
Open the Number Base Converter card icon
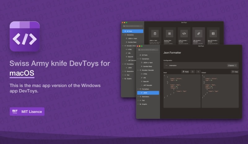pyautogui.click(x=169, y=33)
